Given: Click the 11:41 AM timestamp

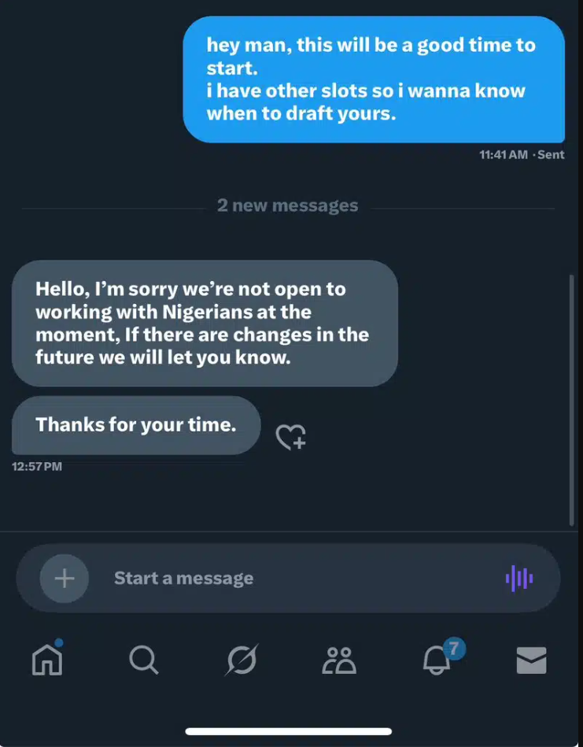Looking at the screenshot, I should [503, 155].
